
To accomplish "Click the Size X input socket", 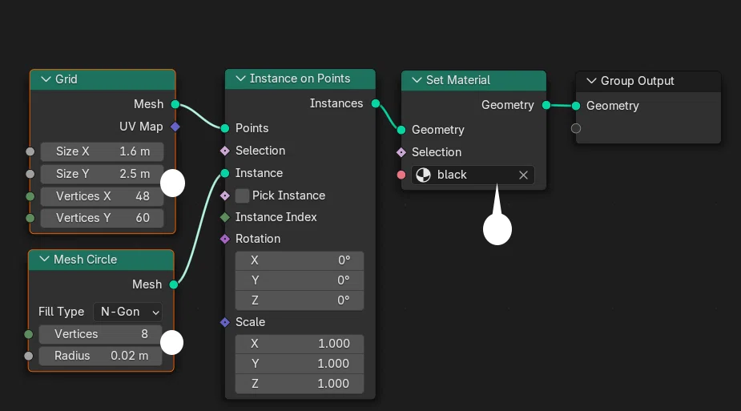I will click(30, 151).
